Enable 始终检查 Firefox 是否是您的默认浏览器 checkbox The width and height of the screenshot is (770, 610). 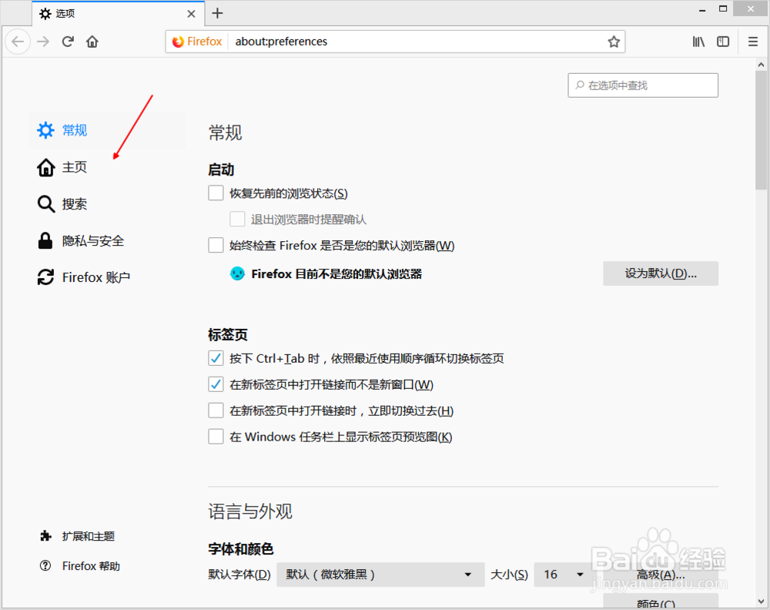216,245
